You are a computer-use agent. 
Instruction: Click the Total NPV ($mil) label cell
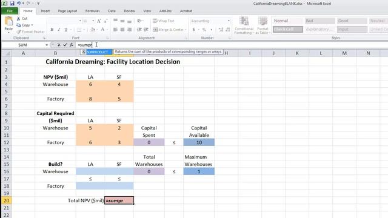[85, 200]
